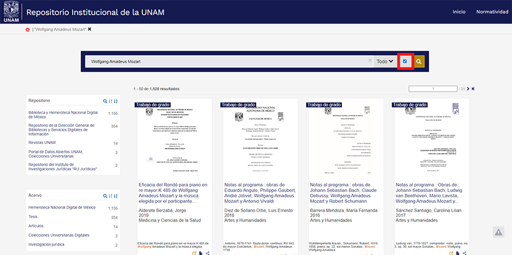Click "Trabajo de grado" tag on Barrera Mendoza card
The height and width of the screenshot is (255, 512).
(x=324, y=105)
